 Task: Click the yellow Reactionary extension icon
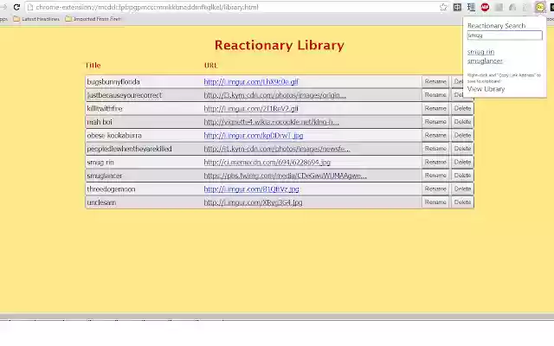click(x=540, y=7)
